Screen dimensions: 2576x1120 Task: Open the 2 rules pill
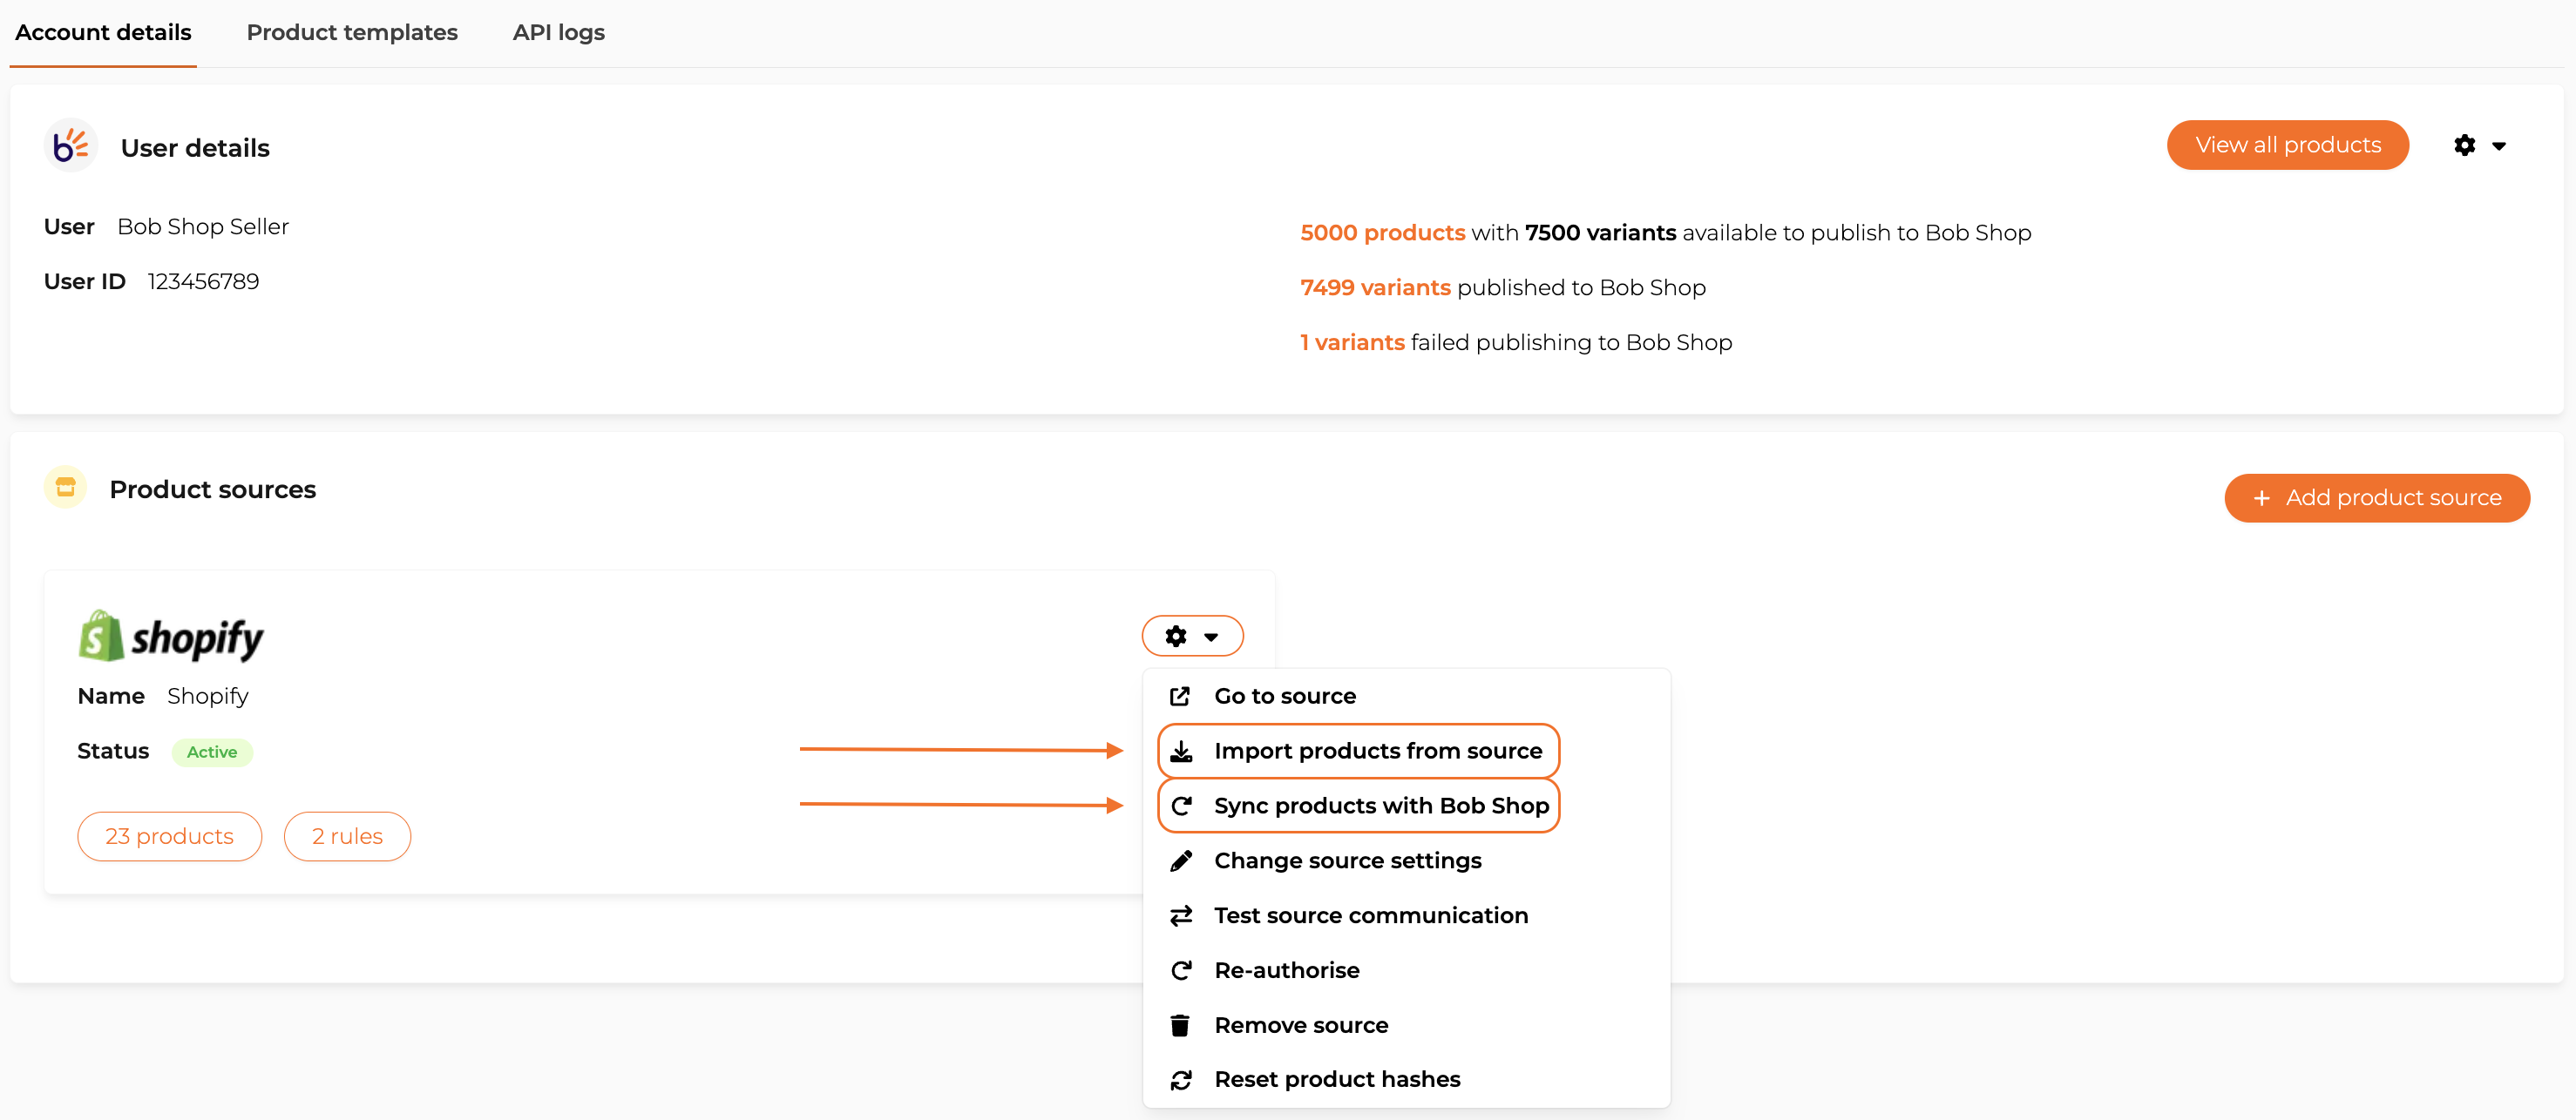click(347, 836)
